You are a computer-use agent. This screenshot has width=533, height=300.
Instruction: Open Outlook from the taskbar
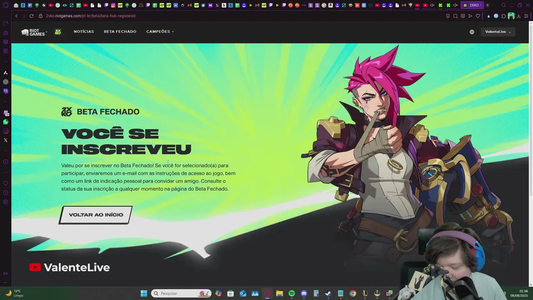tap(243, 293)
